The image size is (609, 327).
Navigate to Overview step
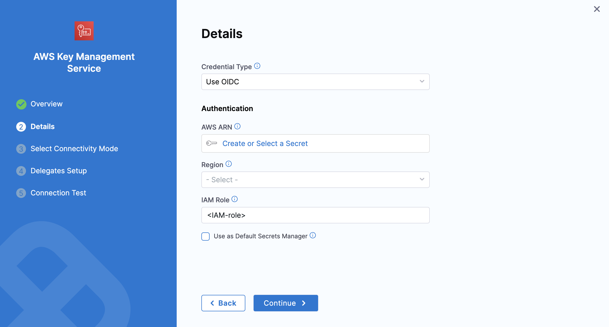[x=46, y=104]
